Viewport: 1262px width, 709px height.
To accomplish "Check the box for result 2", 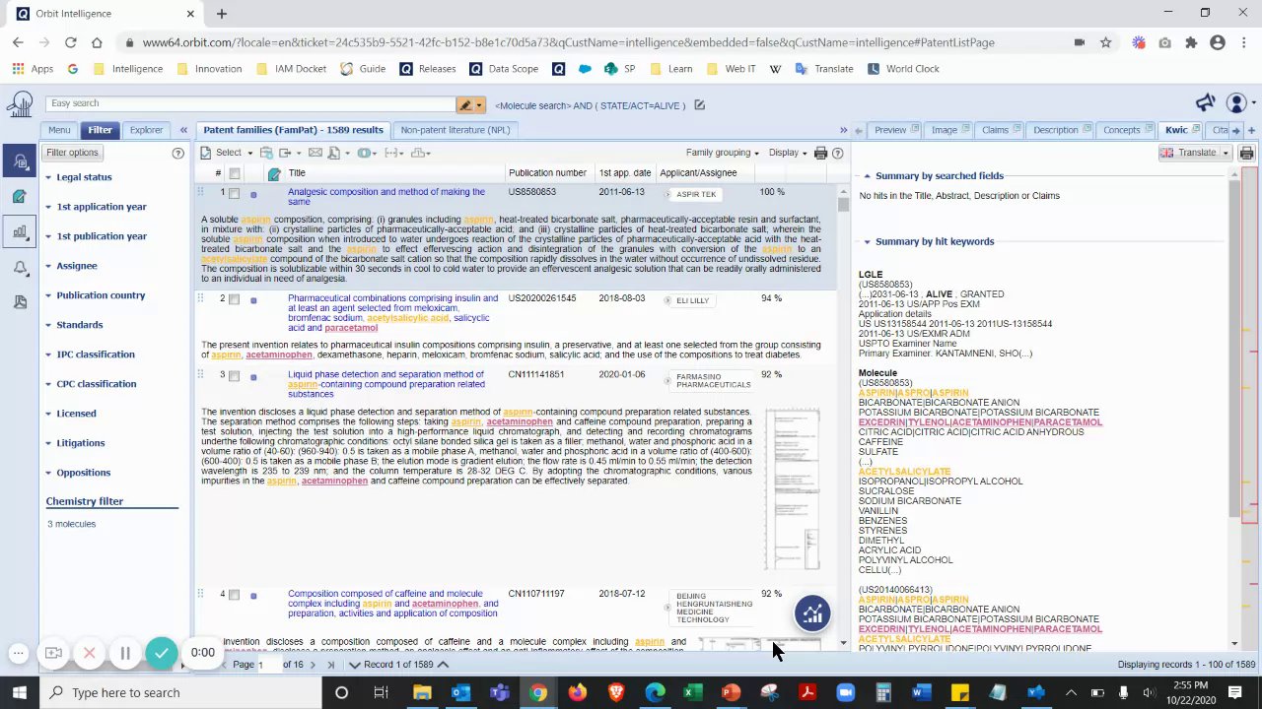I will 235,299.
